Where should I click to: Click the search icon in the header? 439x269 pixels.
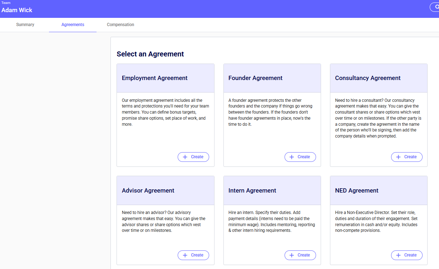435,7
